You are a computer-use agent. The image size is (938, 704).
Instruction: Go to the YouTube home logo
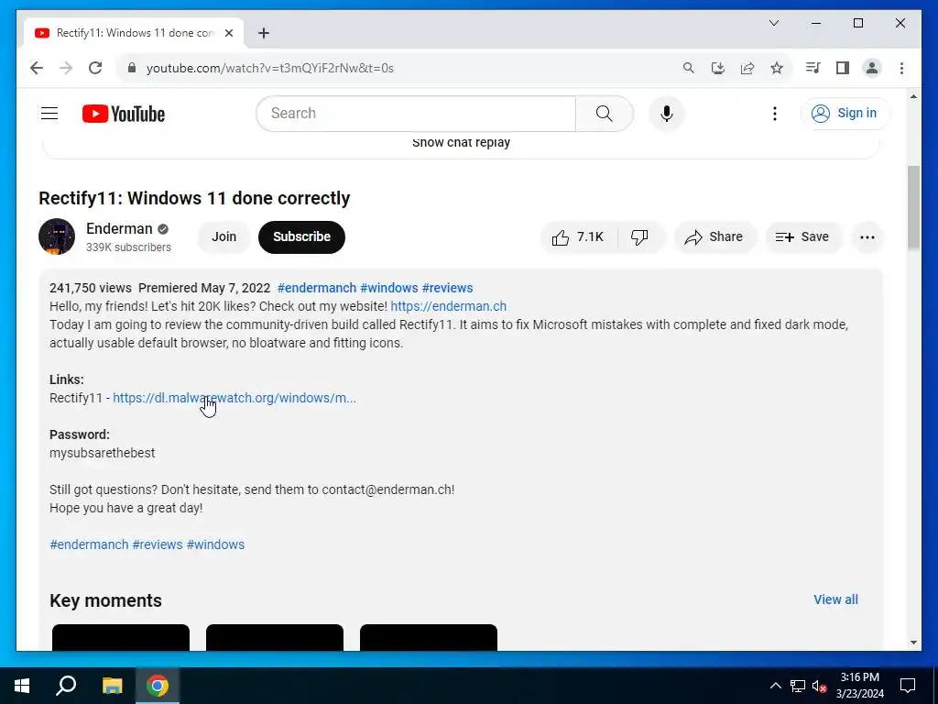coord(124,113)
